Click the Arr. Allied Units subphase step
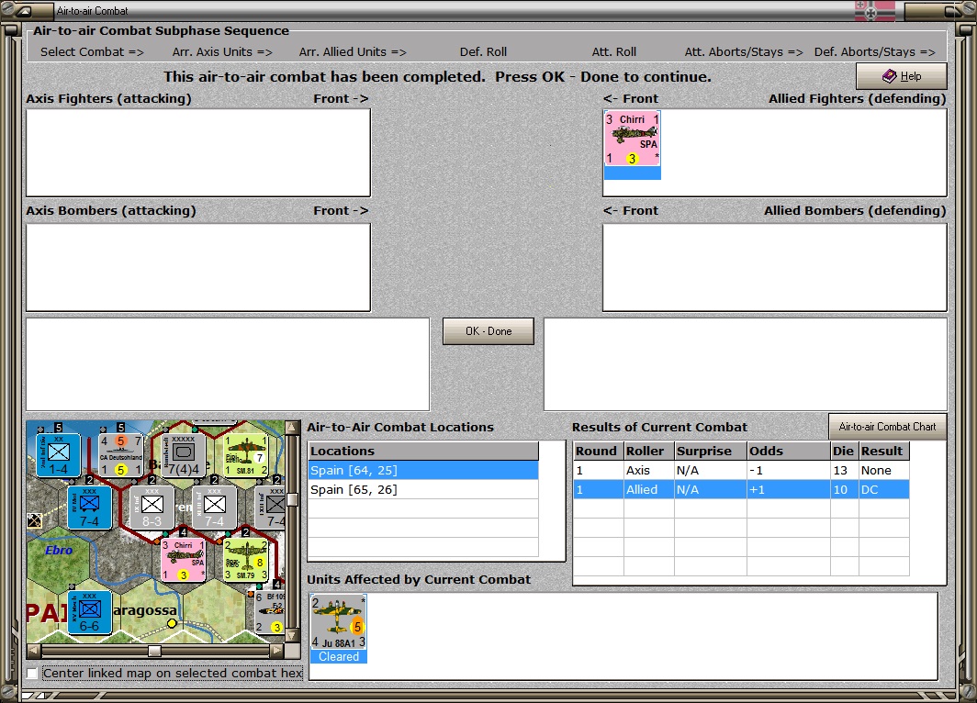The width and height of the screenshot is (977, 703). pos(353,51)
